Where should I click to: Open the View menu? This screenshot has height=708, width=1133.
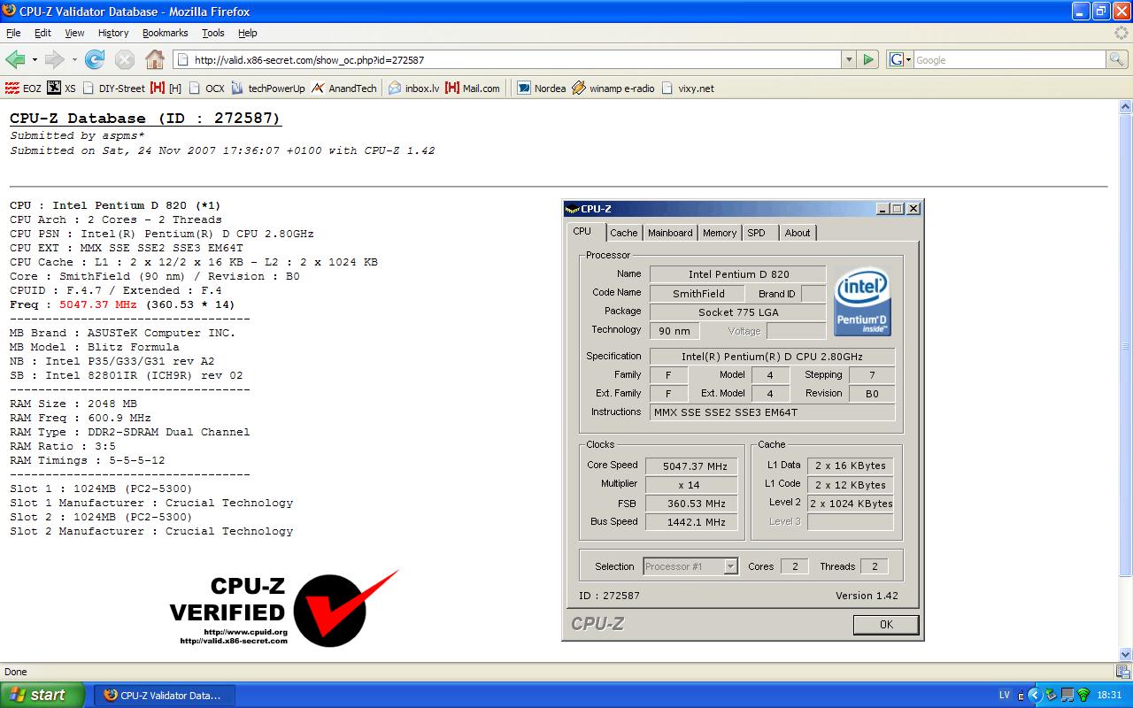[x=74, y=33]
